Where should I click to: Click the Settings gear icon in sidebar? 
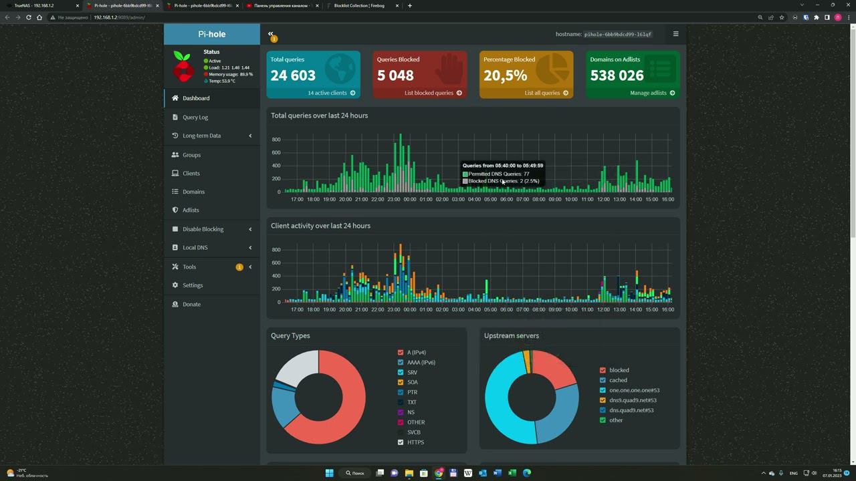(x=175, y=285)
